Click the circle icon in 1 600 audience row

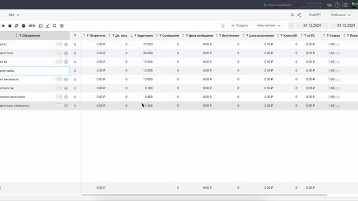[x=66, y=106]
